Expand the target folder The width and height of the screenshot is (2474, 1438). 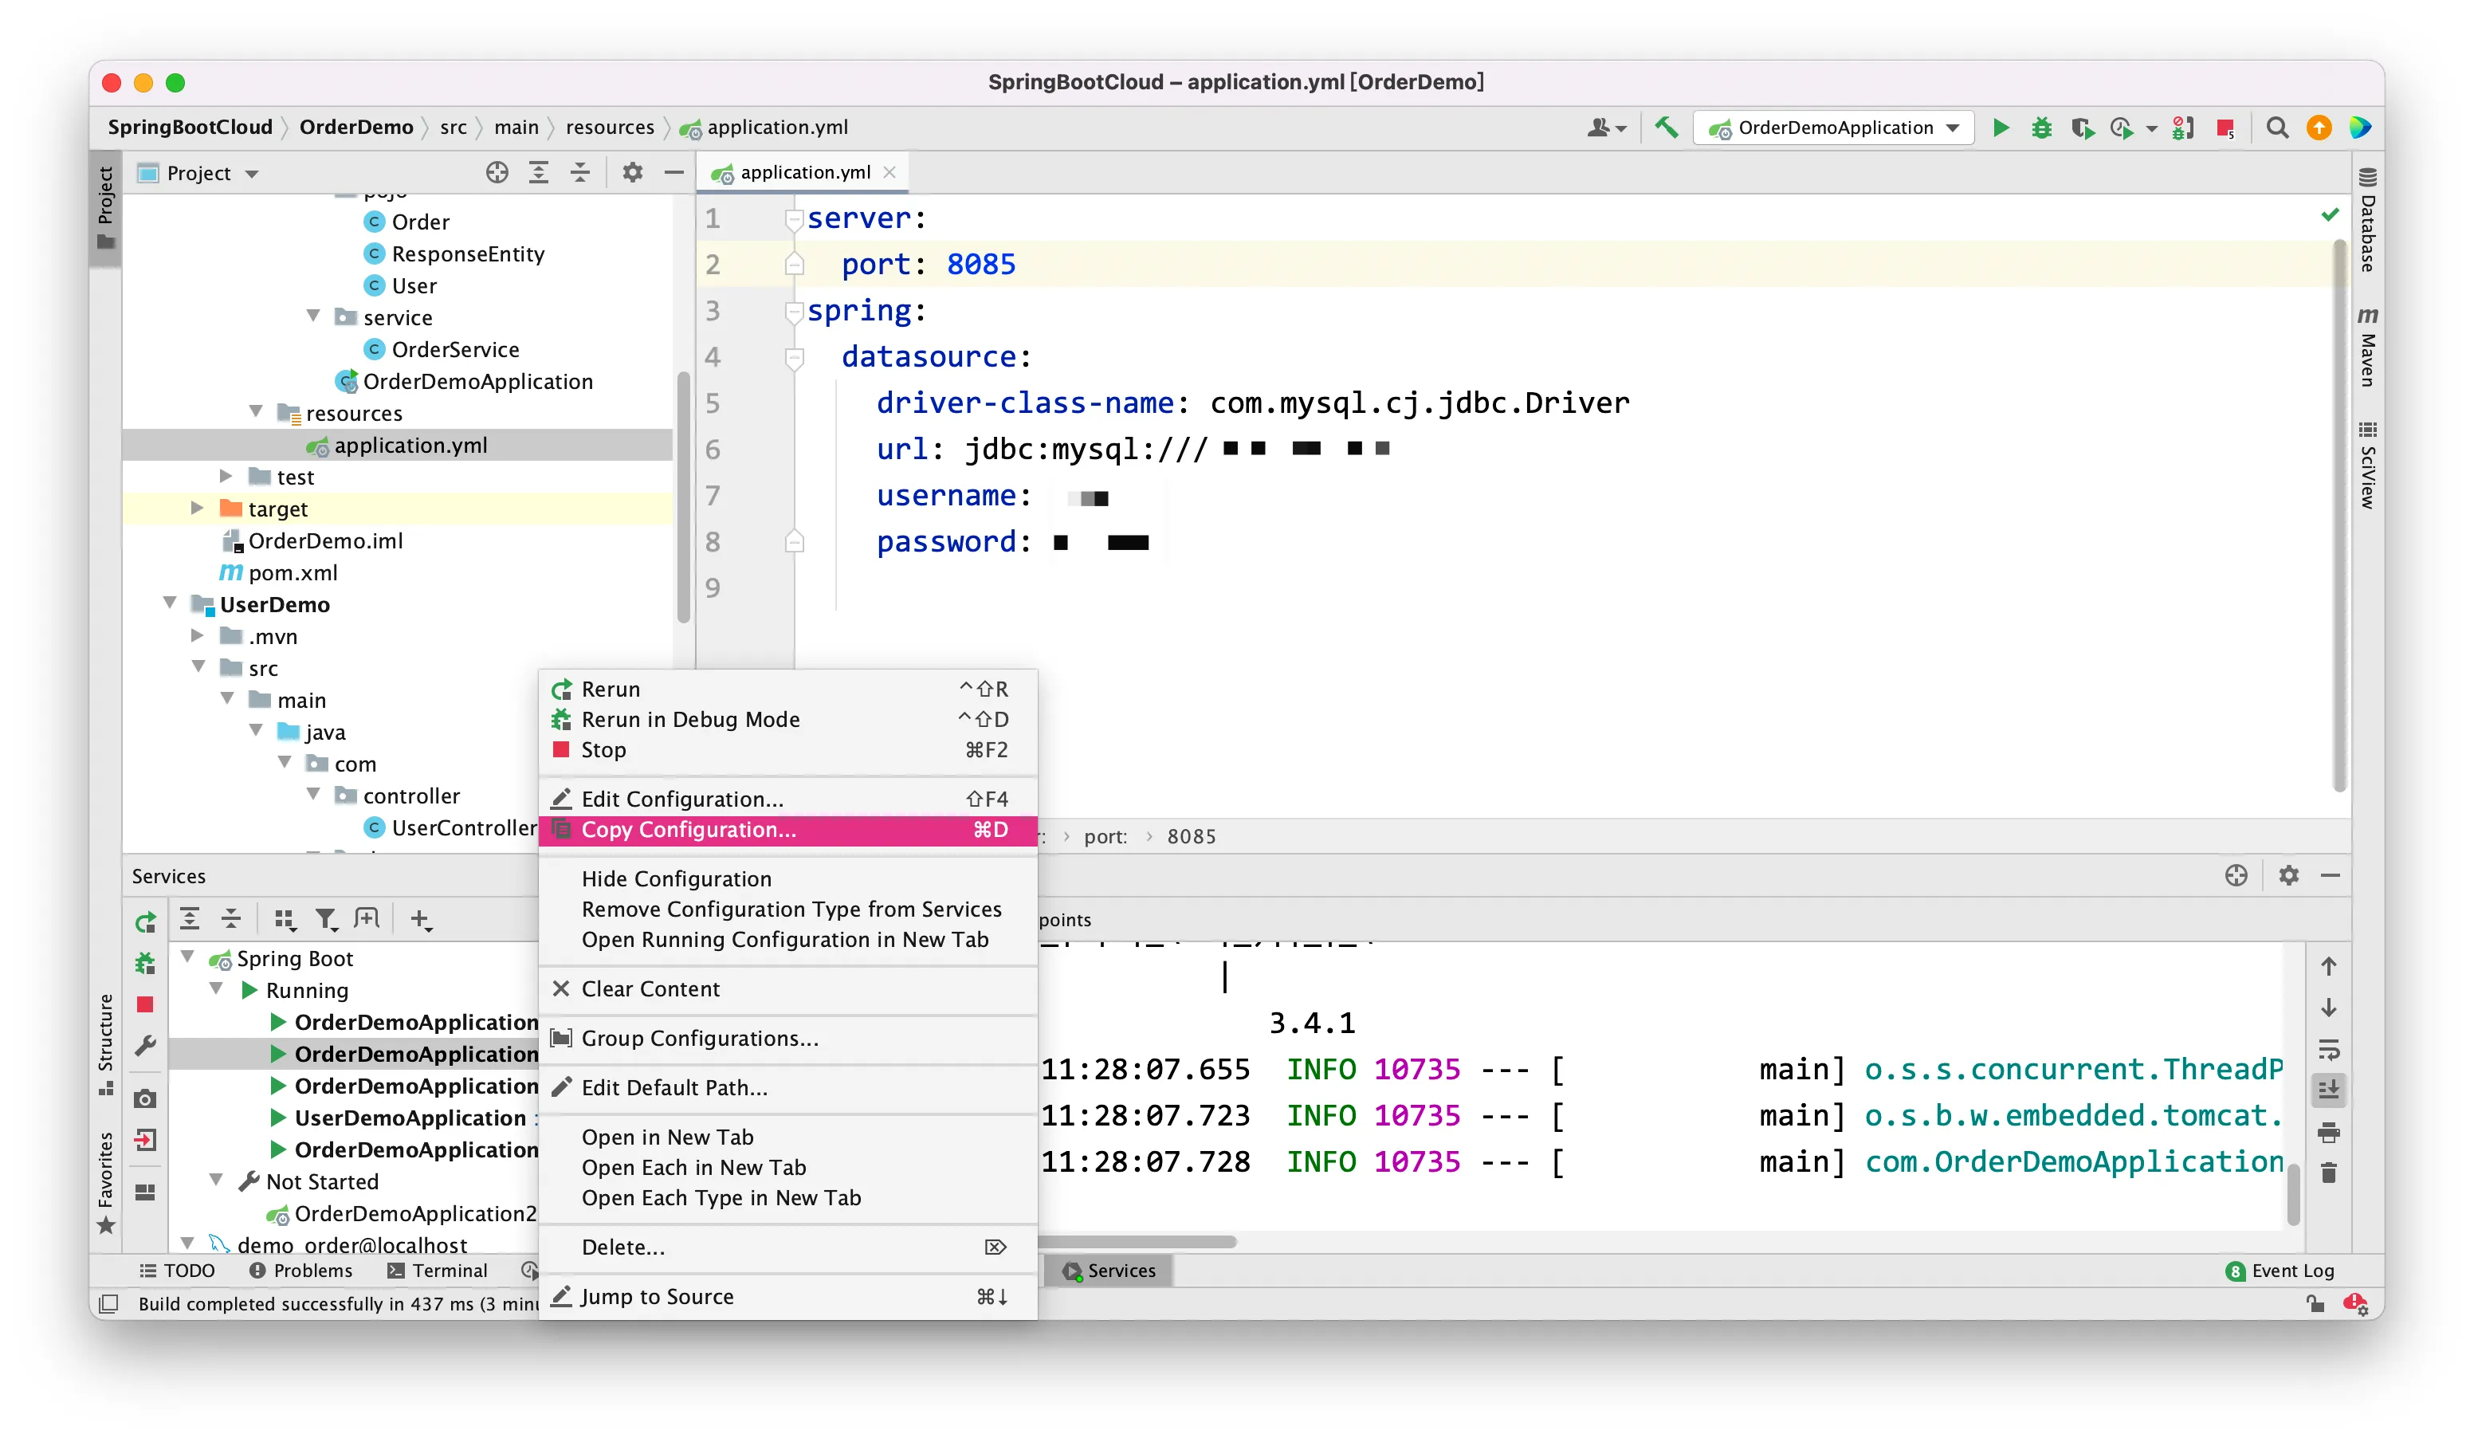[x=196, y=509]
